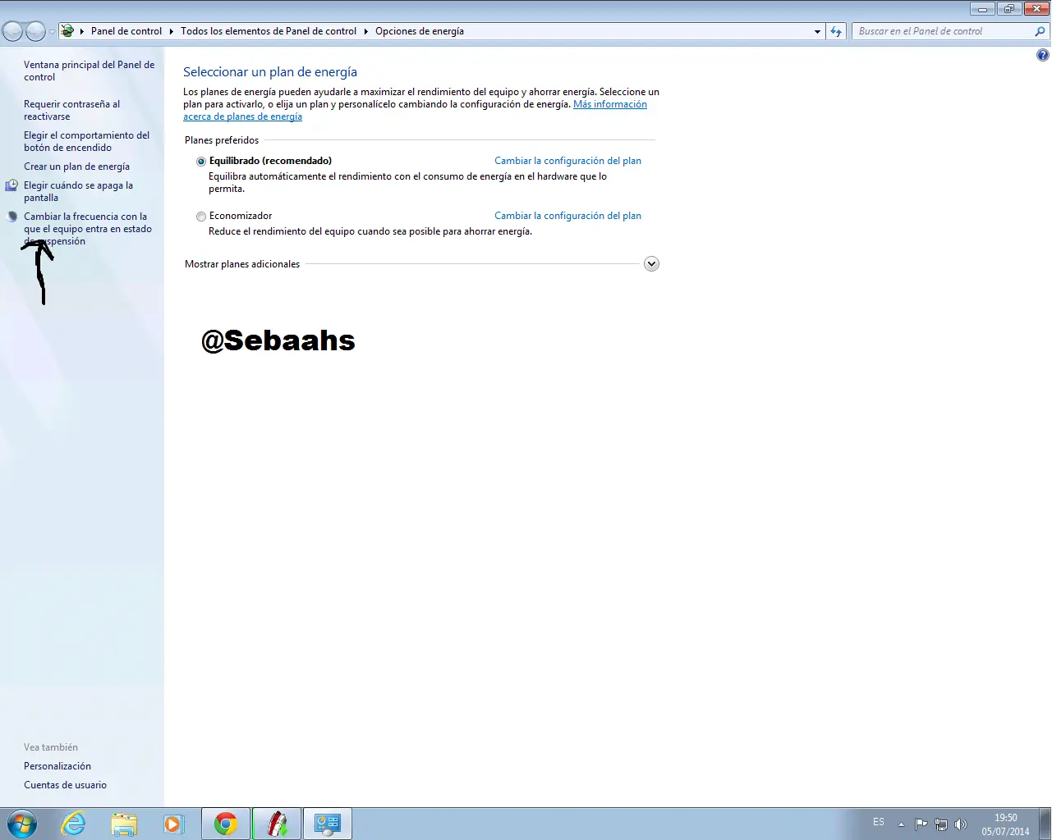Image resolution: width=1052 pixels, height=840 pixels.
Task: Open 'Elegir cuándo se apaga la pantalla'
Action: (78, 191)
